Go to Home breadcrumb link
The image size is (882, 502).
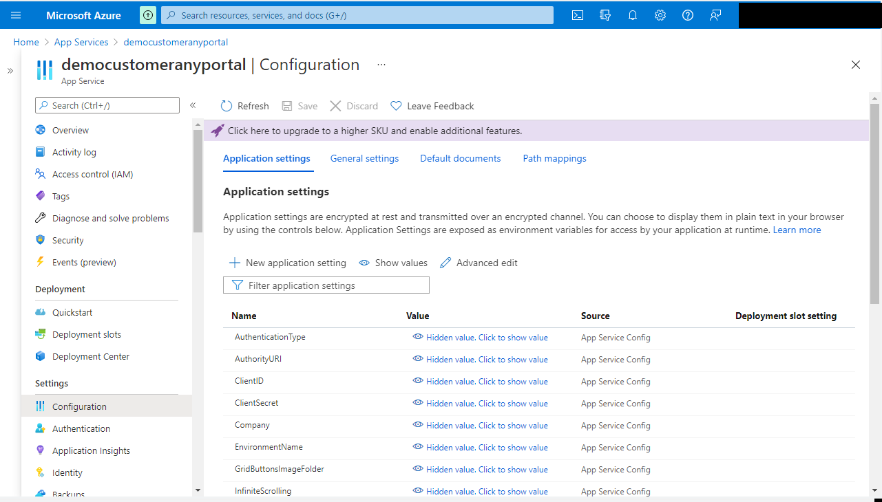[x=26, y=42]
